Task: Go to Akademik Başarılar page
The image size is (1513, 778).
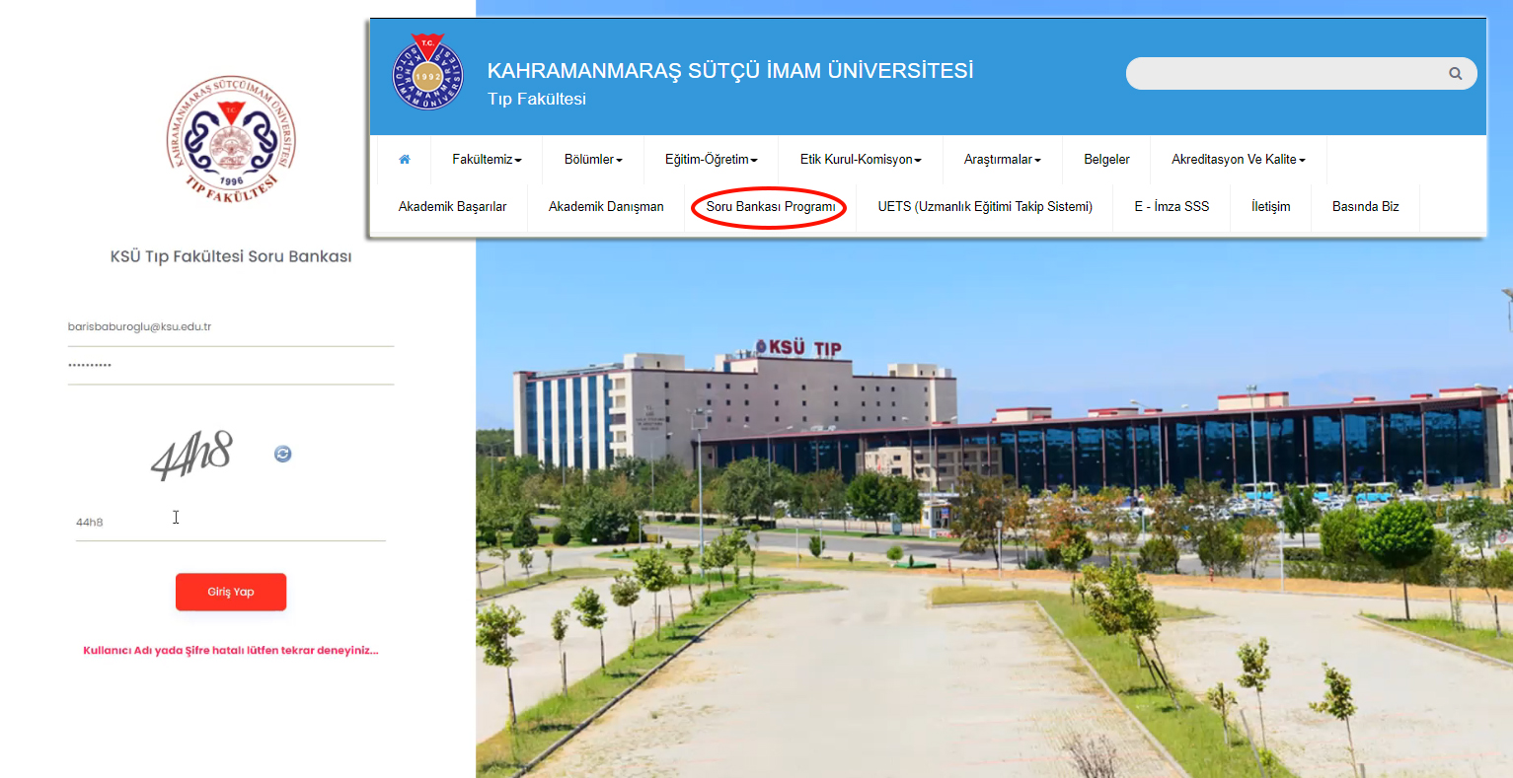Action: (452, 207)
